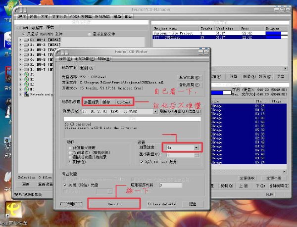Open 布局 menu in CD Manager

117,17
